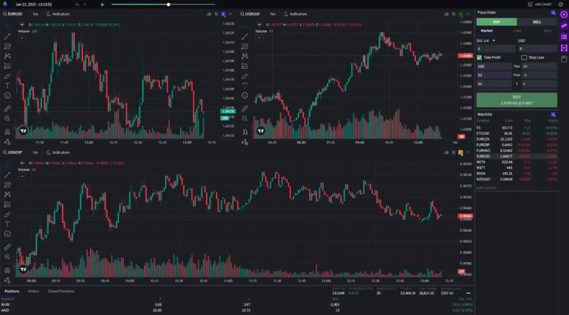569x315 pixels.
Task: Select NVDA row in the watchlist
Action: [x=517, y=173]
